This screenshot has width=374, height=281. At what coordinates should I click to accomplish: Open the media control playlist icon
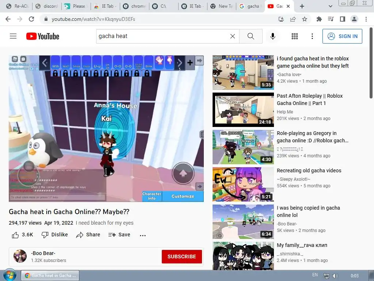pyautogui.click(x=331, y=19)
